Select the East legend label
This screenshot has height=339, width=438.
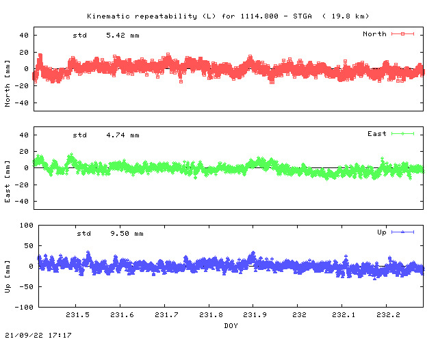pyautogui.click(x=377, y=134)
